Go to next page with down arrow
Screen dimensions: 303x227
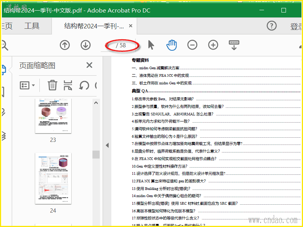point(86,45)
